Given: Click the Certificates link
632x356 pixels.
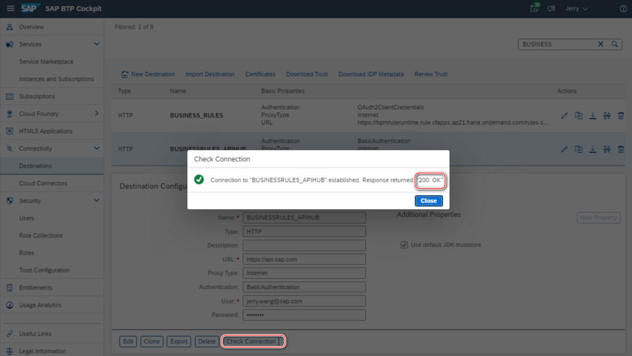Looking at the screenshot, I should [260, 74].
